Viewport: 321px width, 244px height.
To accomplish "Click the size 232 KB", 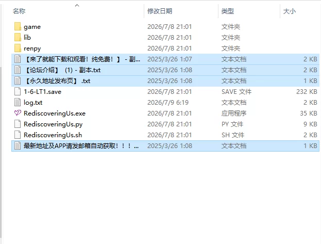I will (x=307, y=92).
